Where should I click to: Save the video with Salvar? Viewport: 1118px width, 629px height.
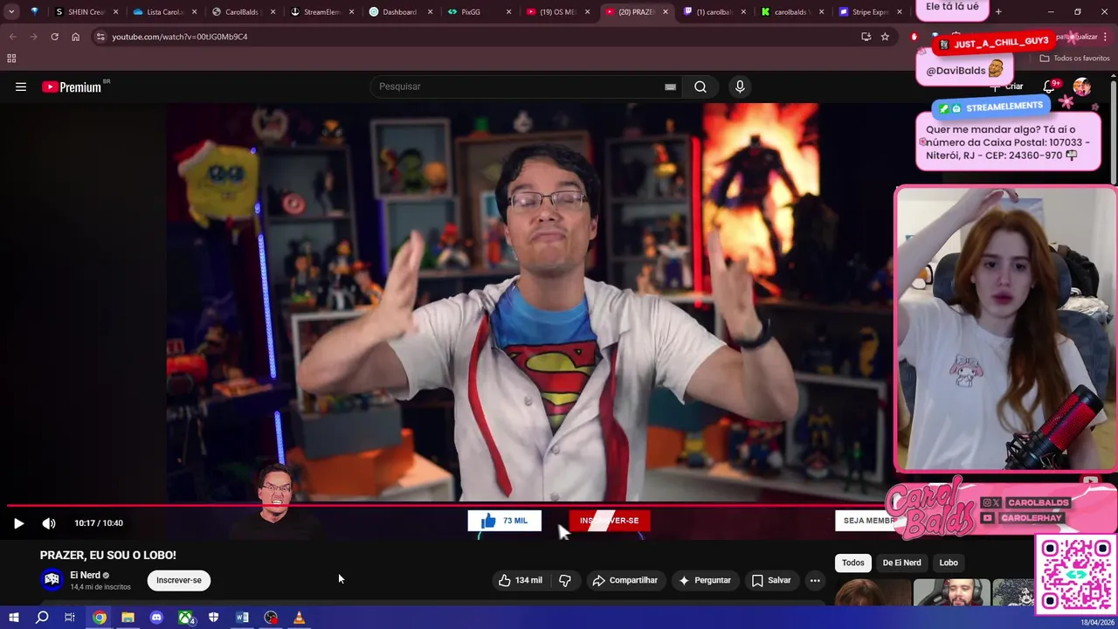point(770,580)
